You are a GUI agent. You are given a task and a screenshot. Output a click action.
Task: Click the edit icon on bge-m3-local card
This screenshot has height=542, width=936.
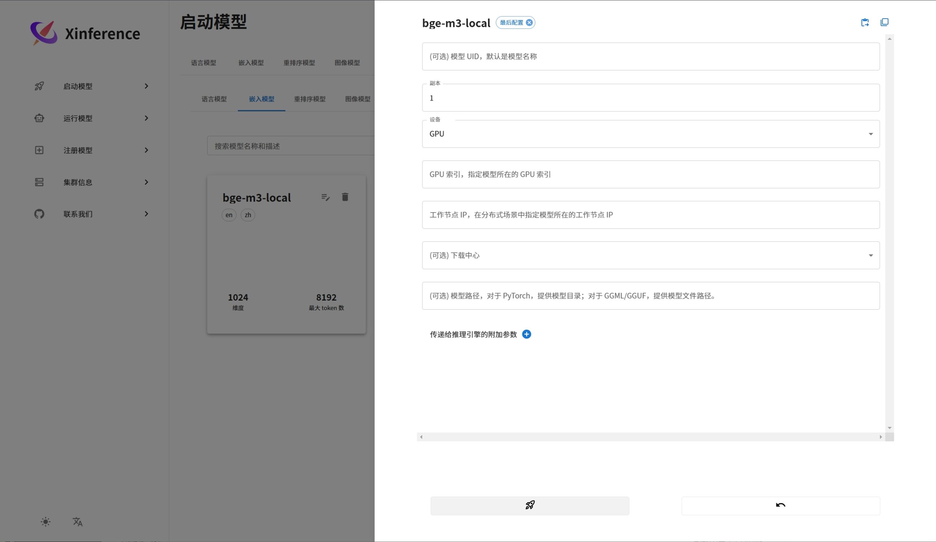(x=325, y=197)
